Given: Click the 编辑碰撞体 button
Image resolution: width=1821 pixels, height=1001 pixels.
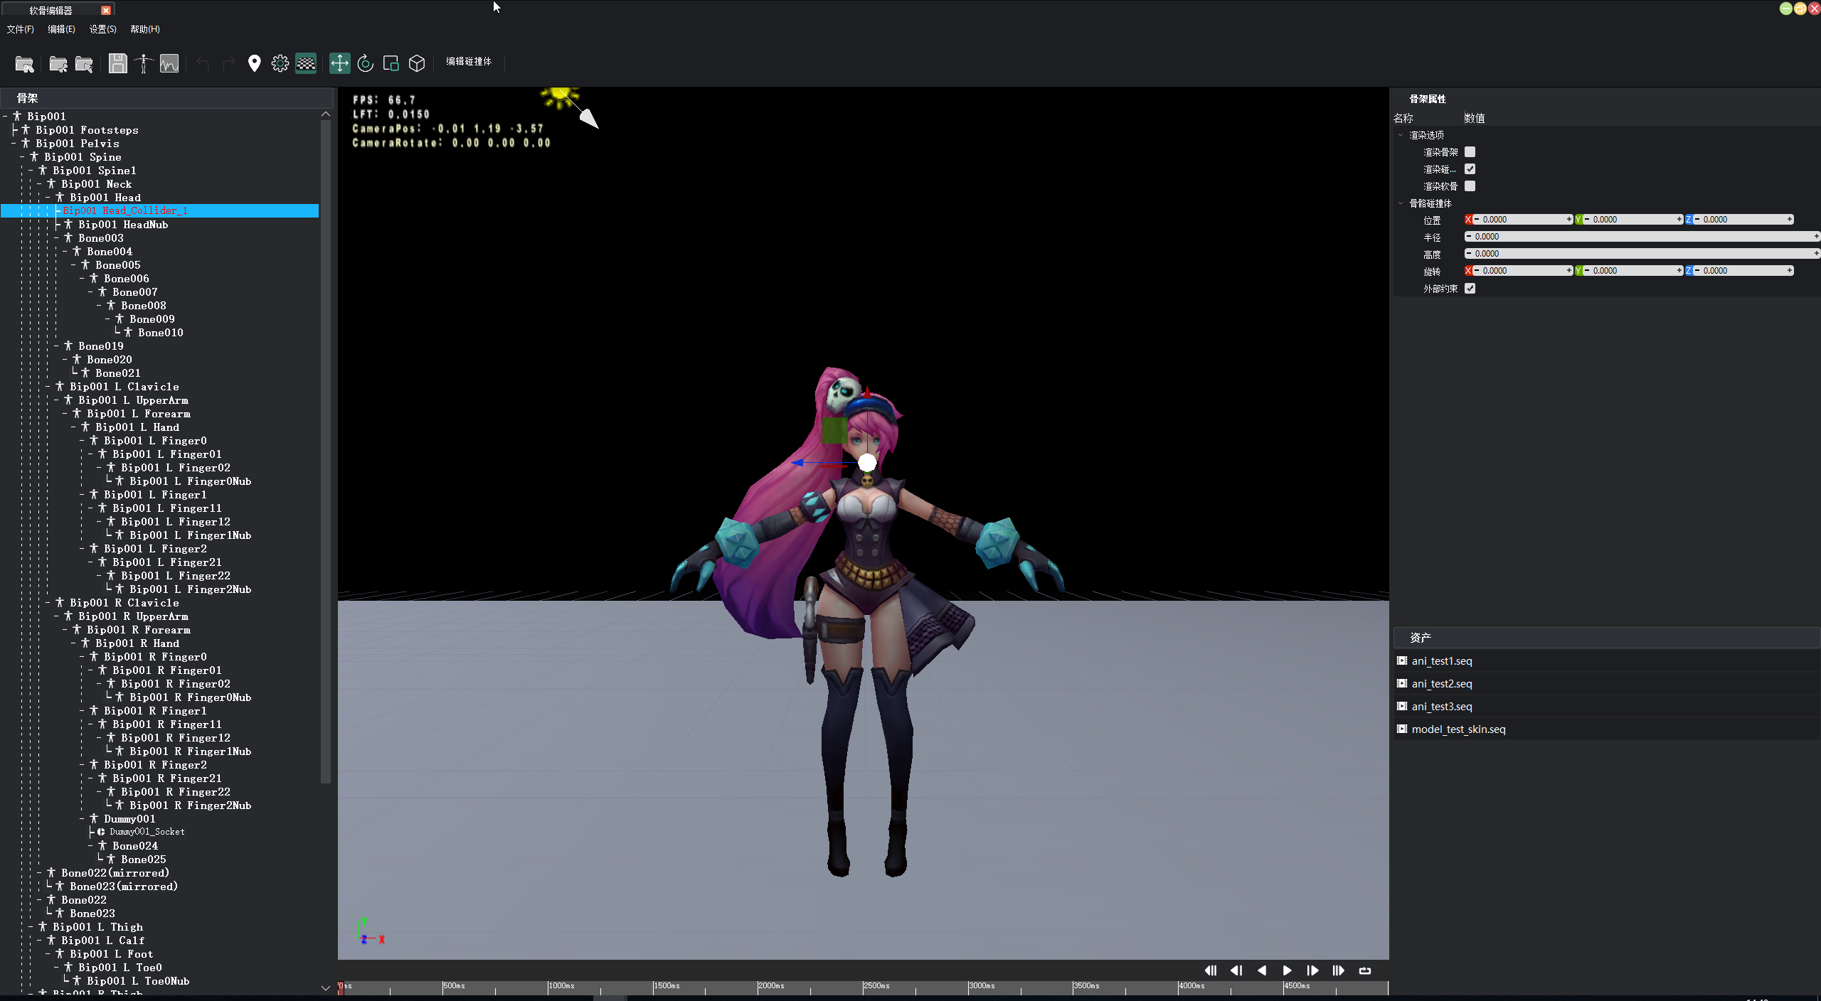Looking at the screenshot, I should click(469, 62).
